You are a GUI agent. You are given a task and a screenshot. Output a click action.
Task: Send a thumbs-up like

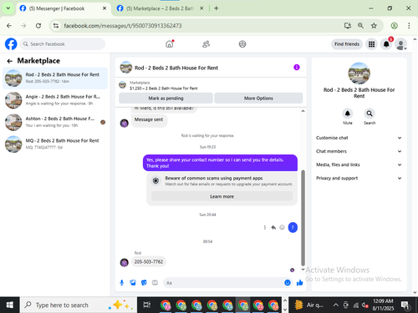click(x=300, y=283)
